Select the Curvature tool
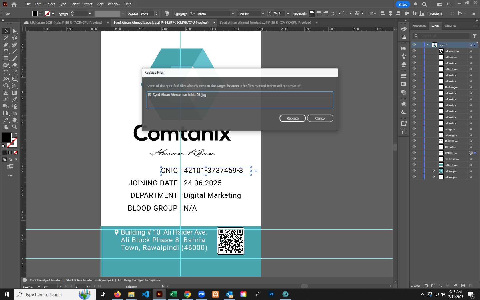This screenshot has height=300, width=480. (15, 45)
